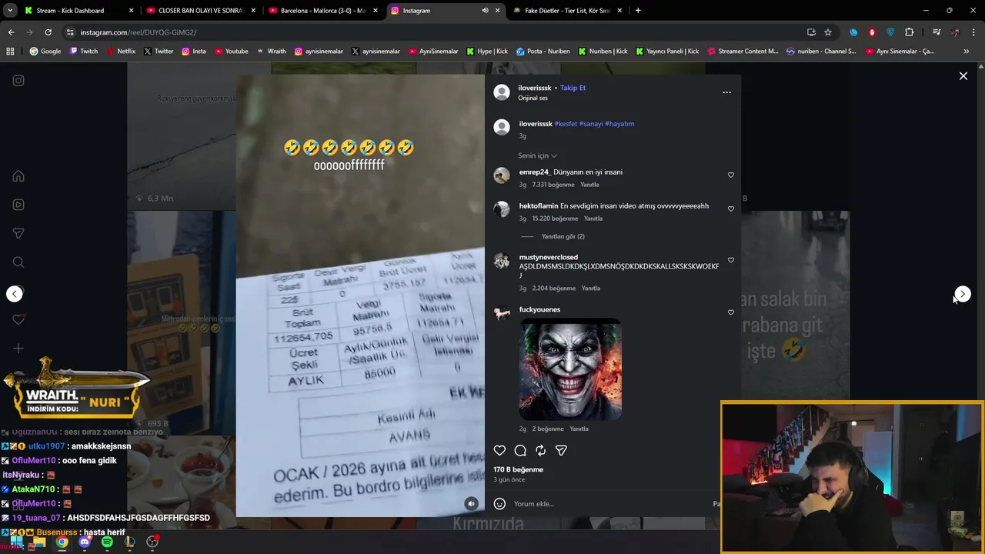This screenshot has width=985, height=554.
Task: Go to the previous reel arrow
Action: tap(15, 294)
